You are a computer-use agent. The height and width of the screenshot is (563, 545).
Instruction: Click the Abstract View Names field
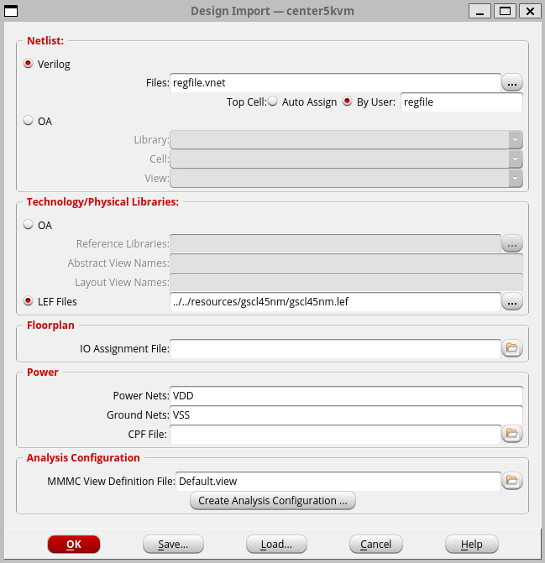346,263
